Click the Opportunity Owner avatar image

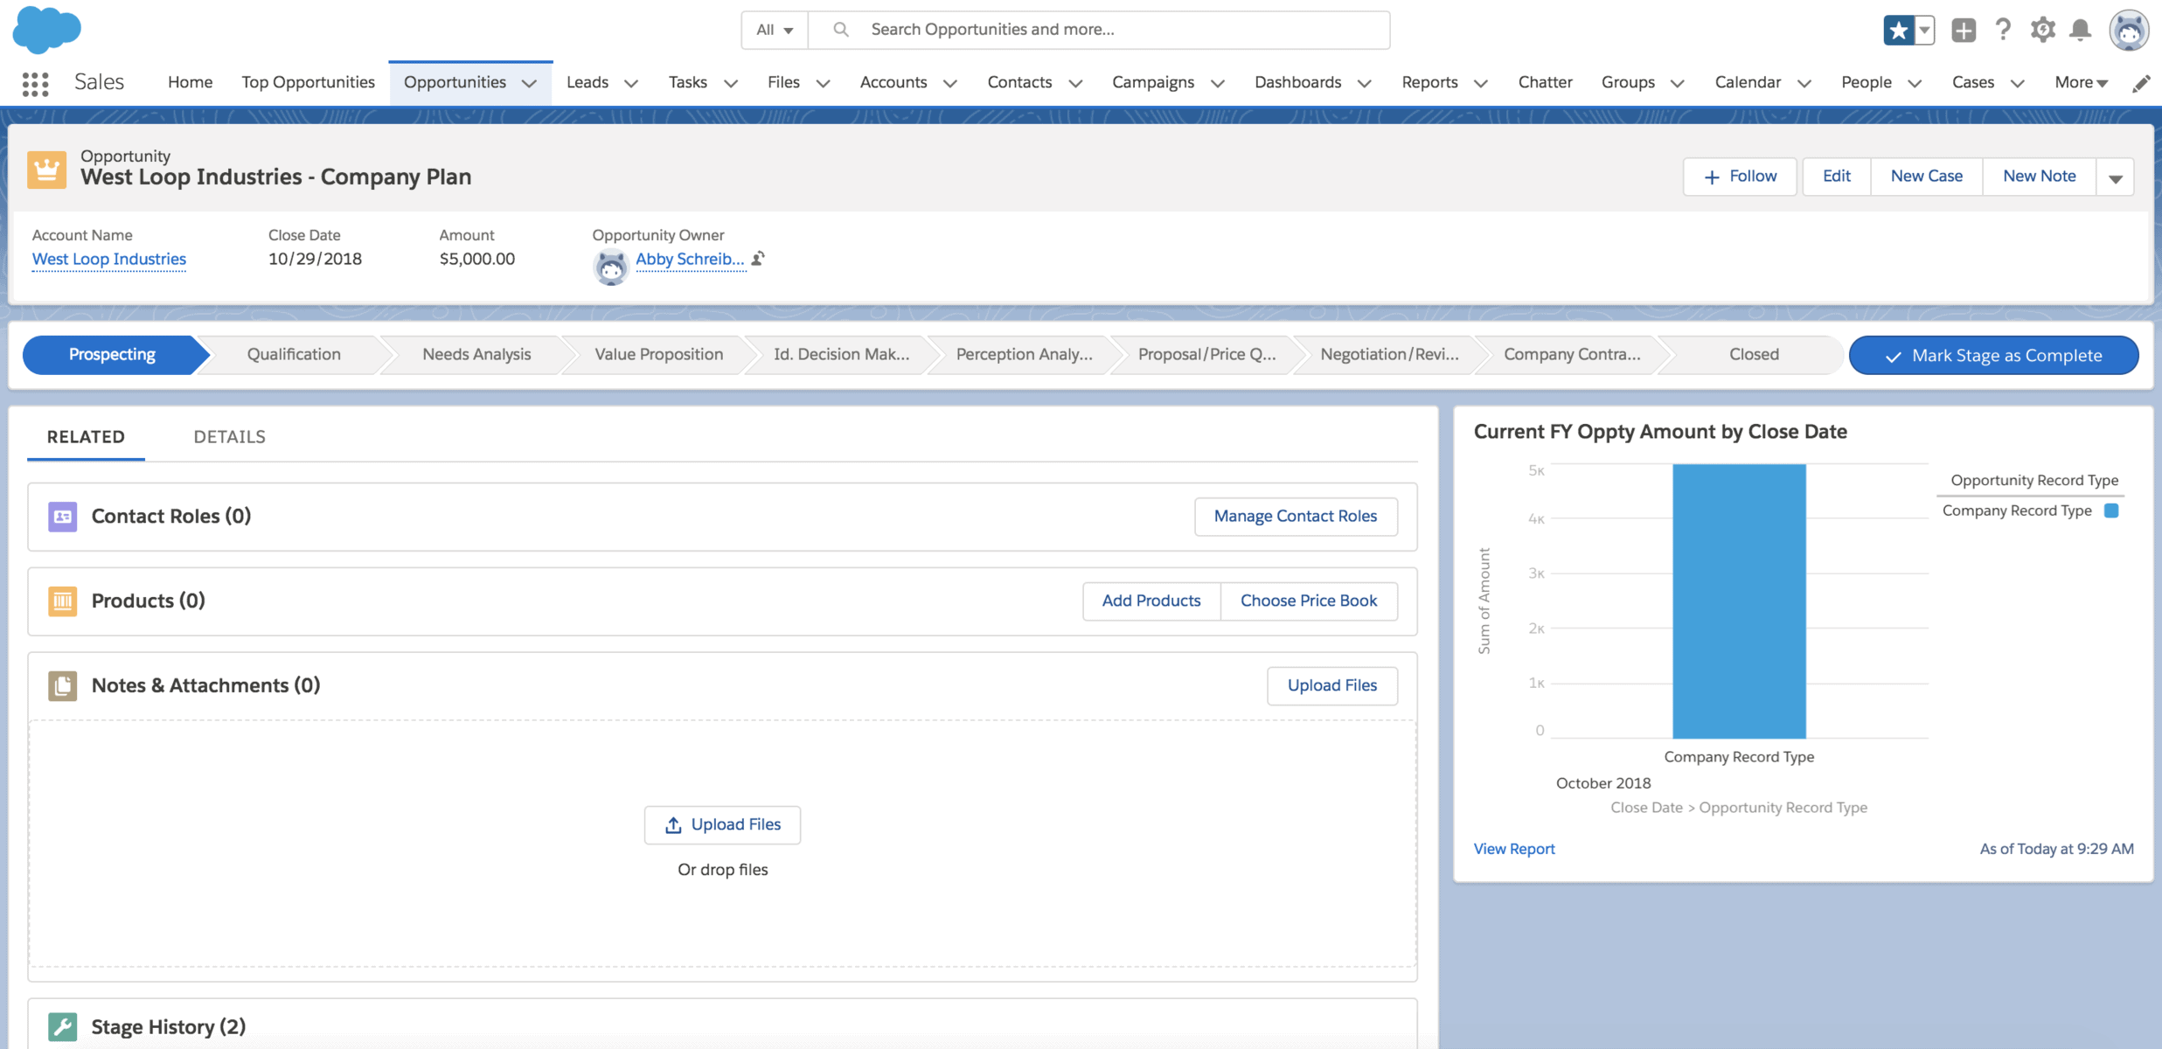[x=610, y=267]
